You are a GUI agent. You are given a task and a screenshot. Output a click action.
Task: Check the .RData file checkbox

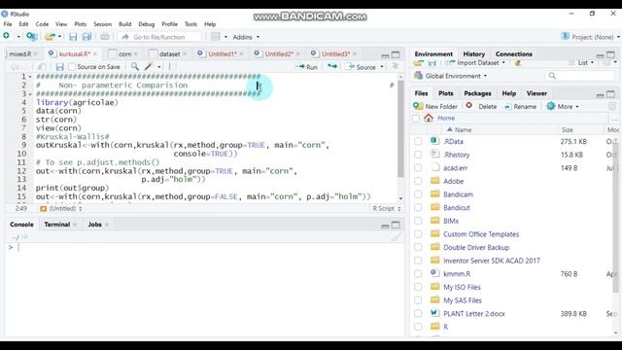(418, 141)
